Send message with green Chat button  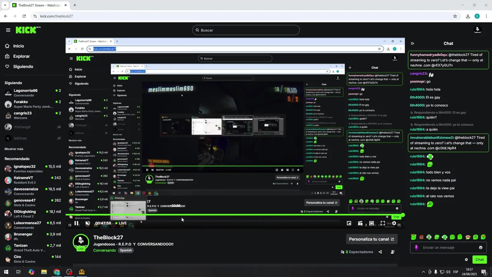480,260
